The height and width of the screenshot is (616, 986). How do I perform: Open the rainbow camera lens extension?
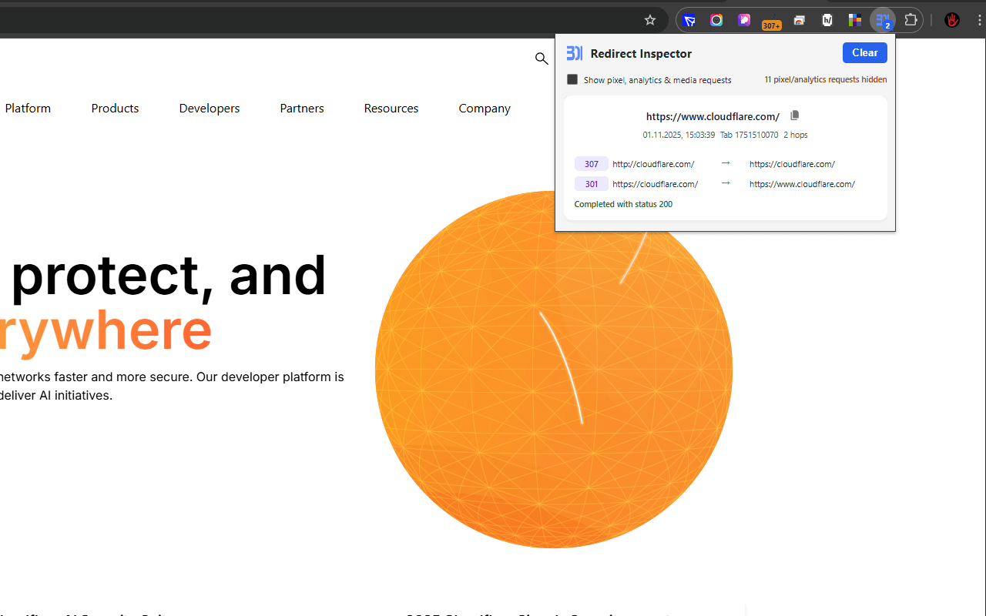tap(716, 20)
